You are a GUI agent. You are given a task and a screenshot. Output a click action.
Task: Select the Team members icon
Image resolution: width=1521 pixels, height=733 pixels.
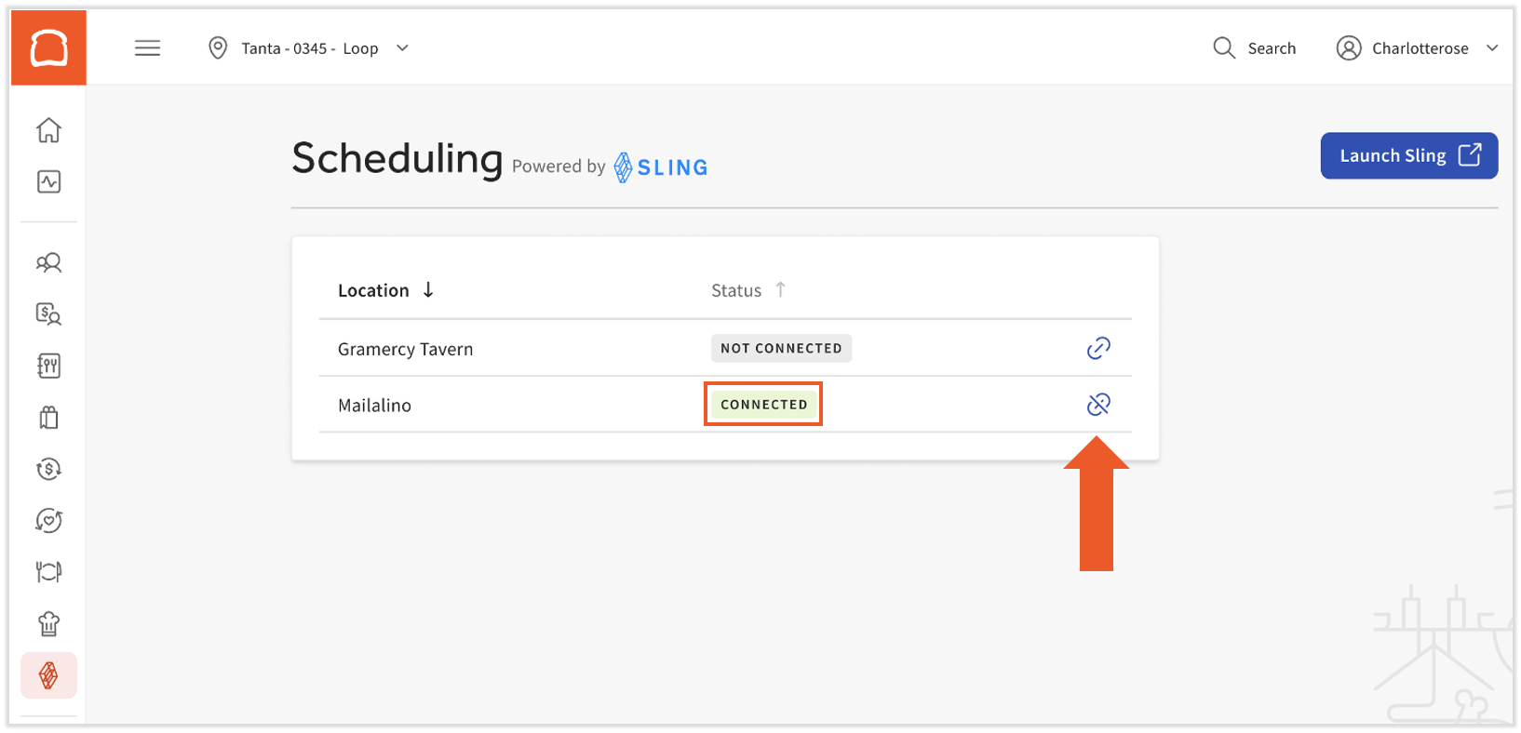tap(48, 262)
